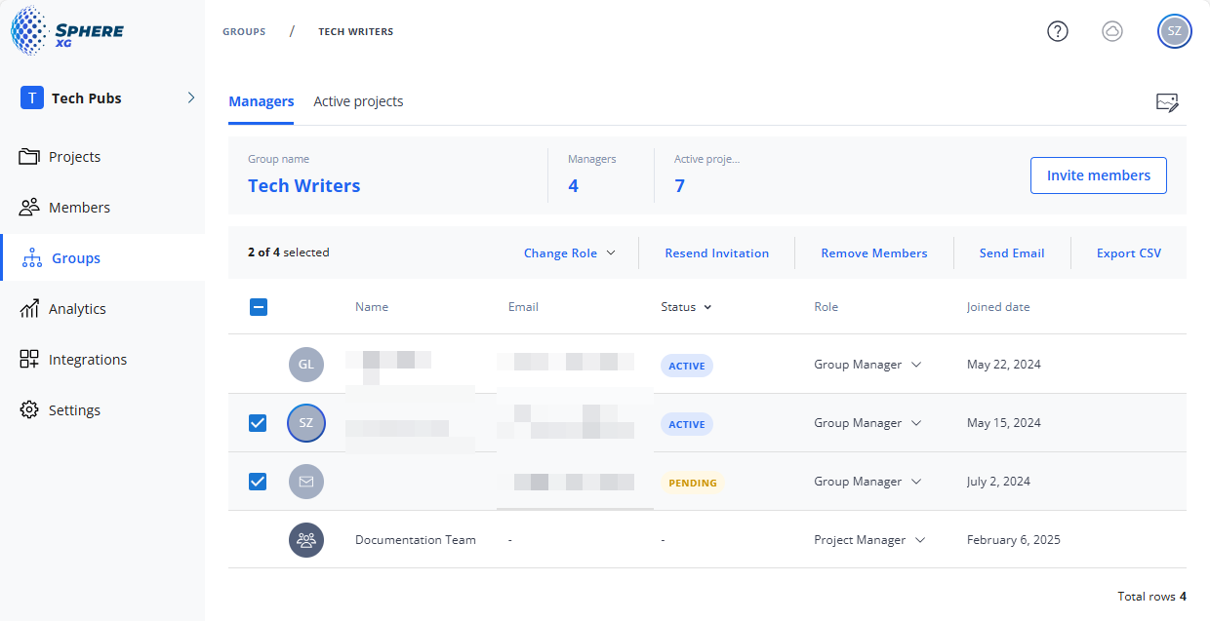The image size is (1210, 621).
Task: Open the SZ user profile avatar
Action: [1174, 31]
